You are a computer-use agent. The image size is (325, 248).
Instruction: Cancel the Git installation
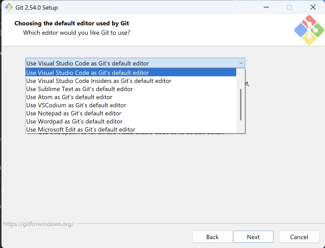click(x=299, y=237)
